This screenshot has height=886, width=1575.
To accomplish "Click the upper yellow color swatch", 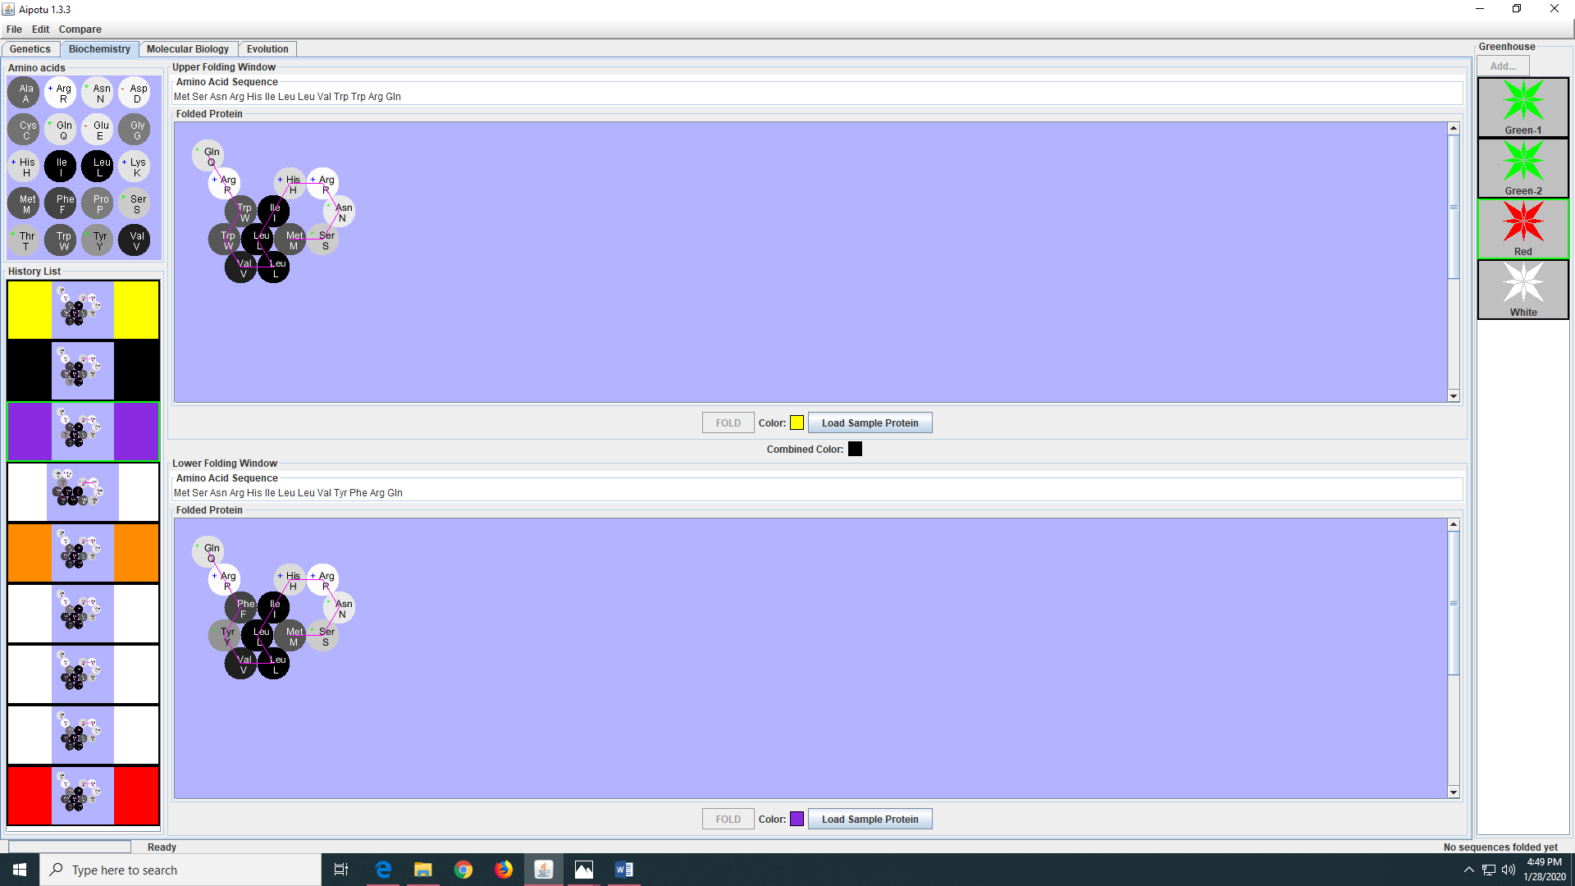I will (x=797, y=423).
